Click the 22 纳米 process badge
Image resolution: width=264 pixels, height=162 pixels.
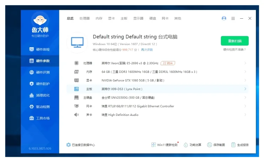[168, 63]
